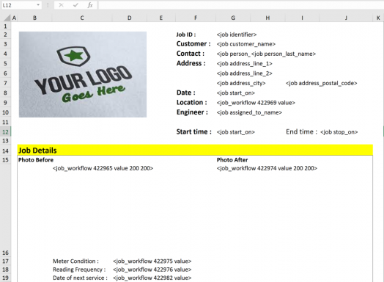384x282 pixels.
Task: Select the job identifier placeholder cell
Action: point(237,35)
